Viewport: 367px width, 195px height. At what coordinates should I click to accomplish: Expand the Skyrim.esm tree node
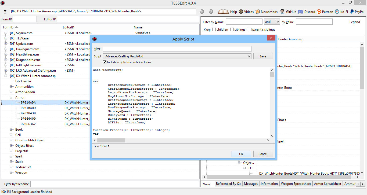tap(6, 33)
